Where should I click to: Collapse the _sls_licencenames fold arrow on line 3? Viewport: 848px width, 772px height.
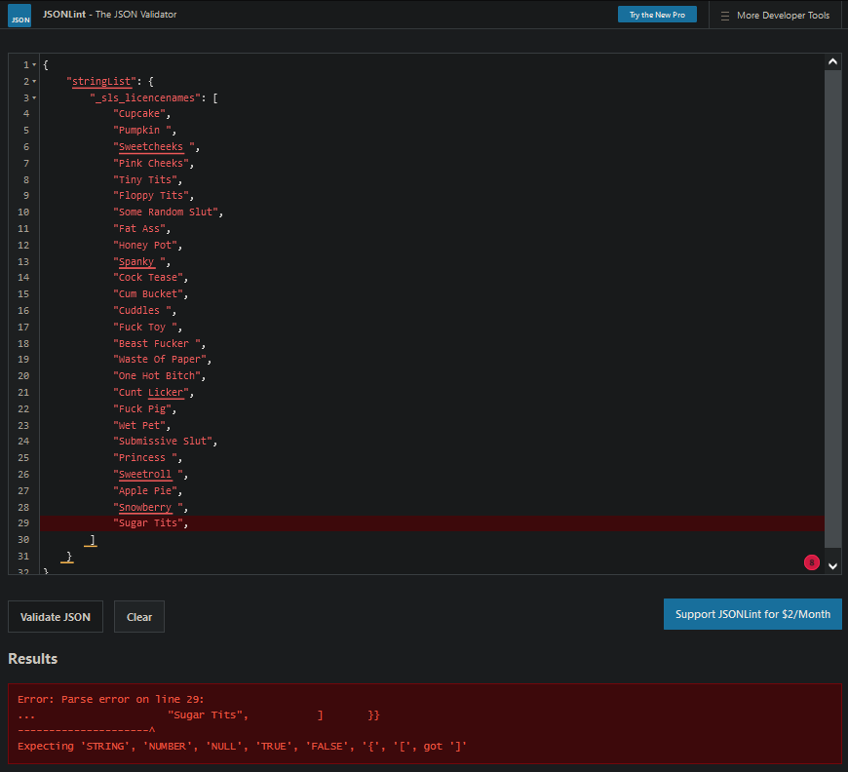click(34, 97)
